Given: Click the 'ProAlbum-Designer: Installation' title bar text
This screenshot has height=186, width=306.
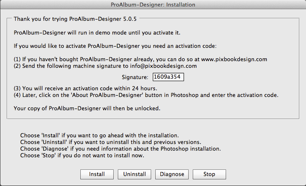Looking at the screenshot, I should point(153,5).
